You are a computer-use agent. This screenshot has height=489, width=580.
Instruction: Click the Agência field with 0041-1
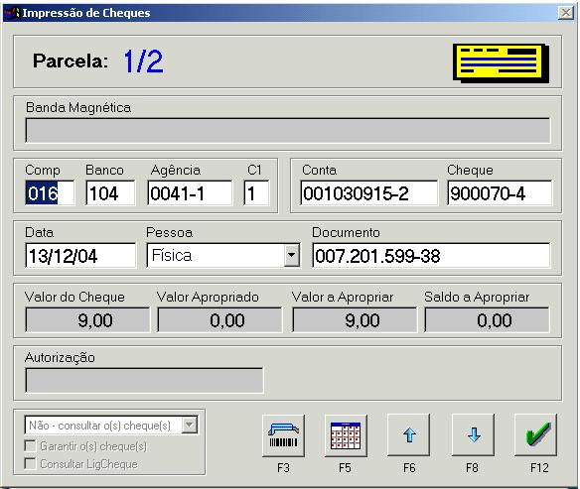(190, 192)
